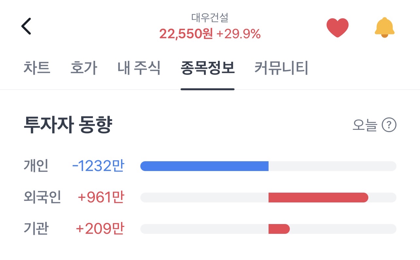Tap the 개인 investor label

click(36, 166)
